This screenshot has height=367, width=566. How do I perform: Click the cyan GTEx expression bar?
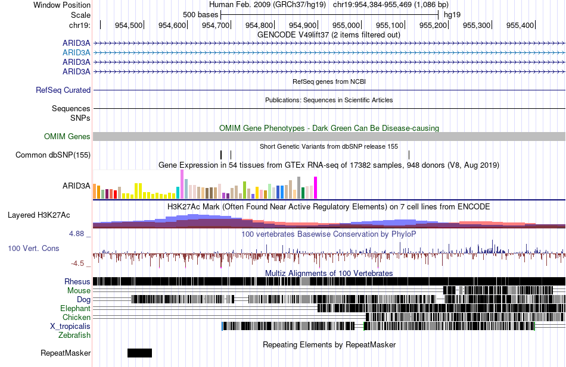[178, 193]
